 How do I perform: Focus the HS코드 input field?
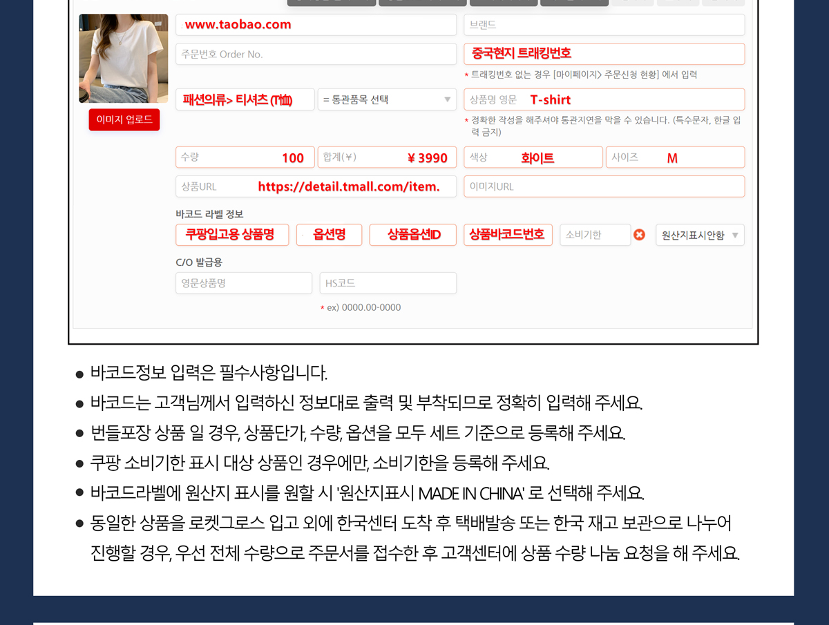point(388,283)
